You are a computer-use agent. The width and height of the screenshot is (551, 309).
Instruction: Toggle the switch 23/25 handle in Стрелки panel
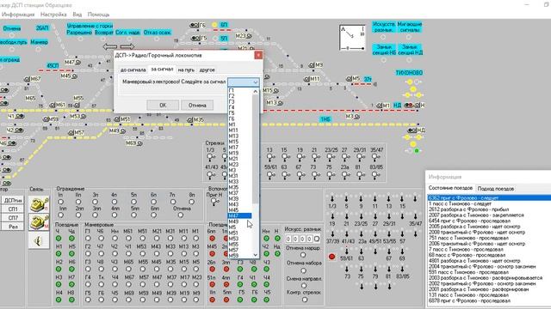point(331,157)
